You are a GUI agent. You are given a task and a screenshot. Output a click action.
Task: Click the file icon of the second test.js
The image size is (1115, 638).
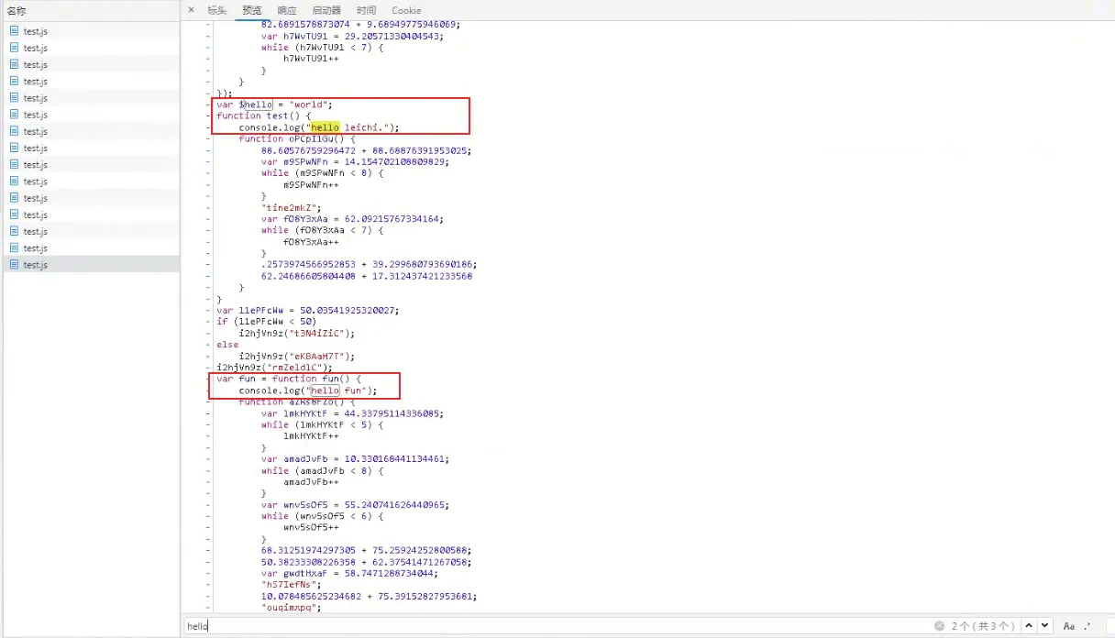coord(14,48)
